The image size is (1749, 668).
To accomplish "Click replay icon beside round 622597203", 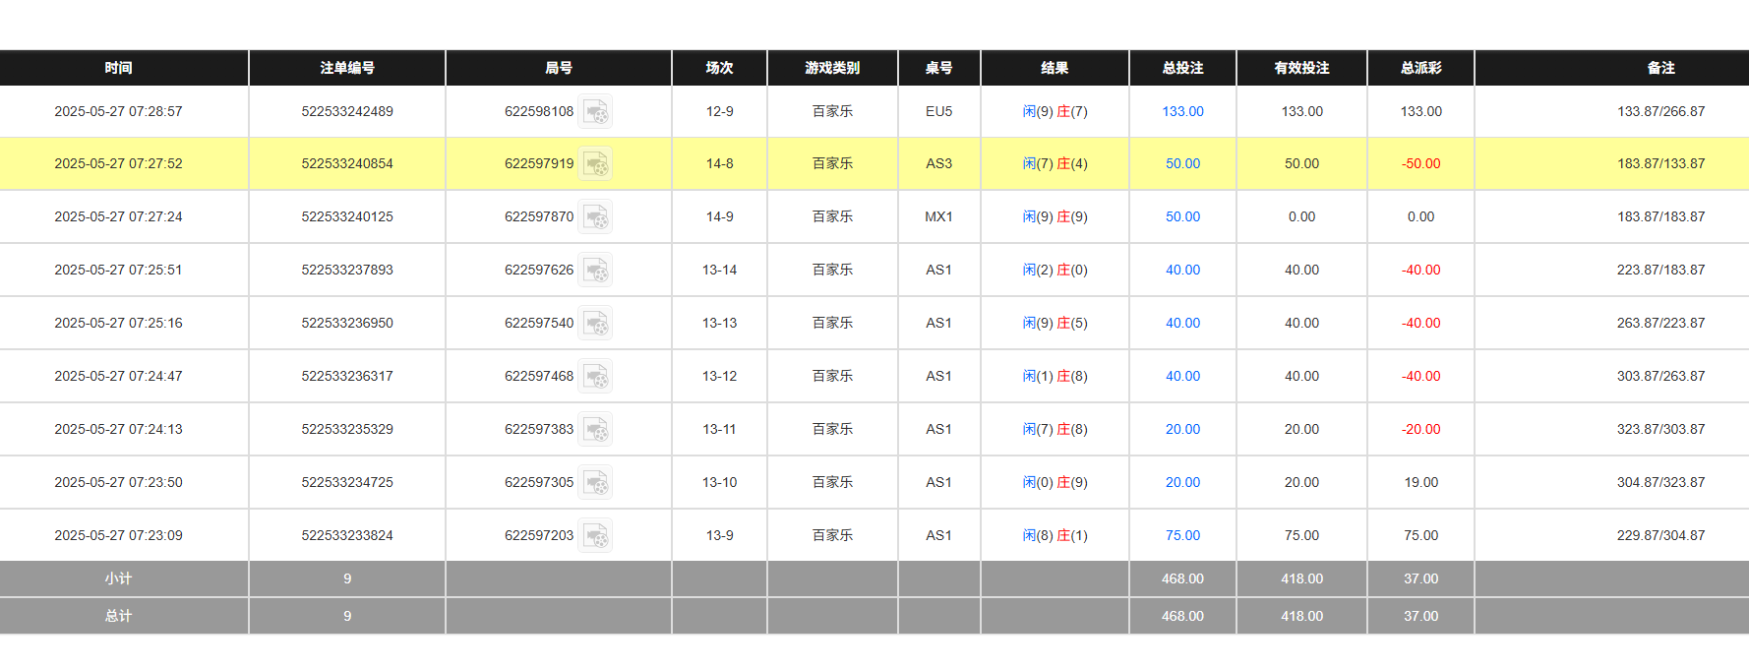I will click(x=595, y=536).
